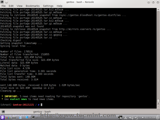The height and width of the screenshot is (120, 160).
Task: Click 'Matched data: 0 bytes' line
Action: pos(15,66)
